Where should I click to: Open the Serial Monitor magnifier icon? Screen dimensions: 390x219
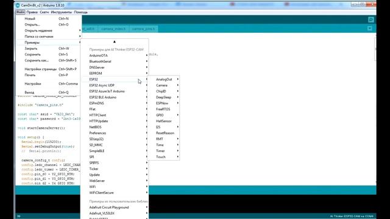point(371,19)
